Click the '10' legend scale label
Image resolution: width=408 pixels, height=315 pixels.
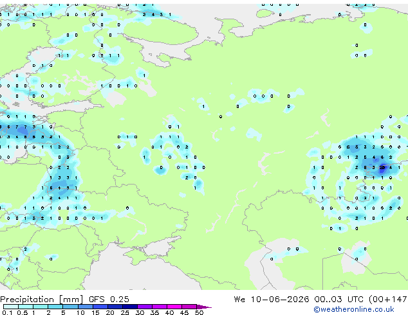pos(80,312)
